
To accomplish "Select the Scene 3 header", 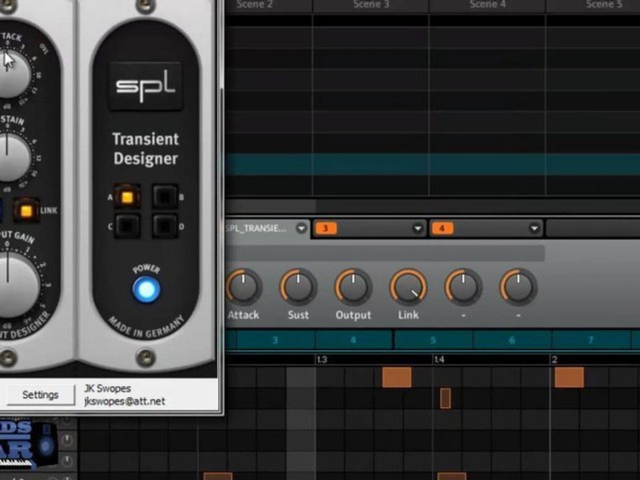I will 371,5.
